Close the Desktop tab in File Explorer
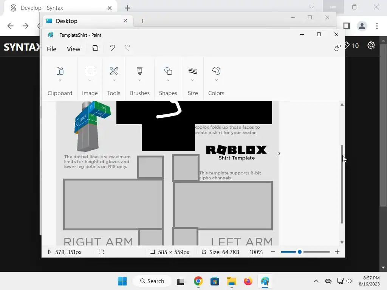This screenshot has width=387, height=290. click(x=125, y=21)
